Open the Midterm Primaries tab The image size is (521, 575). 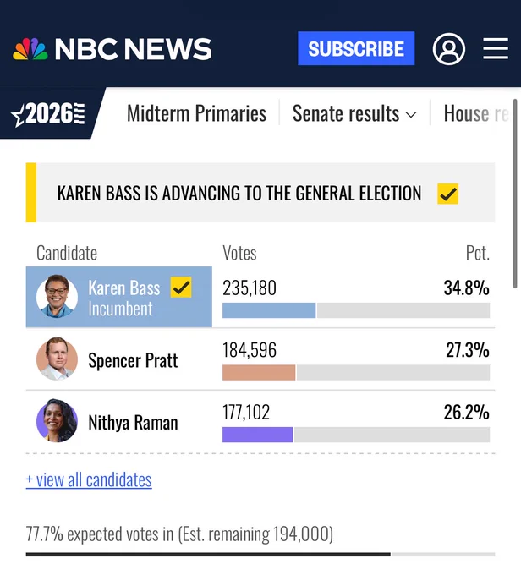pos(196,113)
